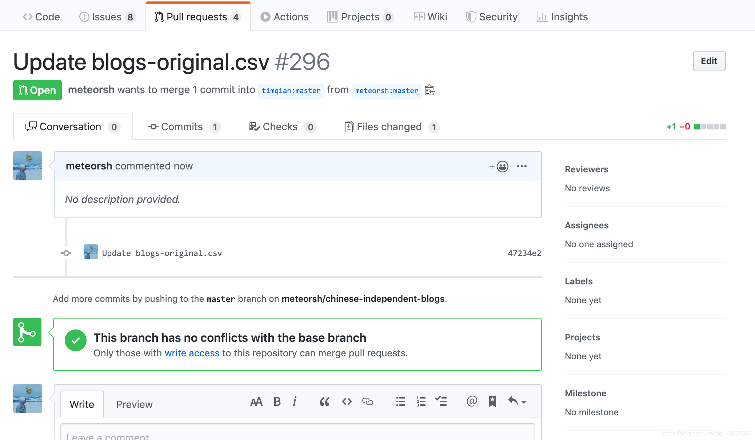Go to the Actions tab
This screenshot has width=755, height=440.
tap(284, 17)
